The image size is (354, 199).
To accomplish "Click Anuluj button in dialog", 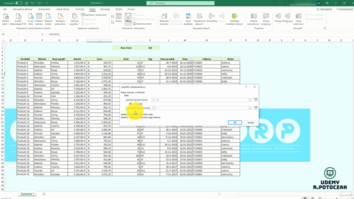I will click(x=251, y=123).
